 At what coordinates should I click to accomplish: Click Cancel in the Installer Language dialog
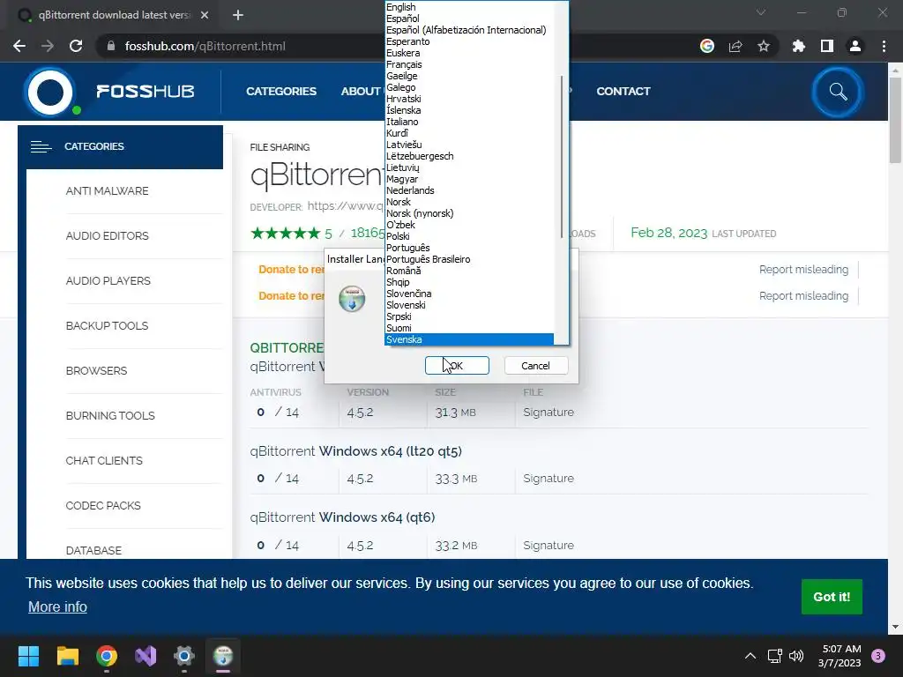pos(535,366)
